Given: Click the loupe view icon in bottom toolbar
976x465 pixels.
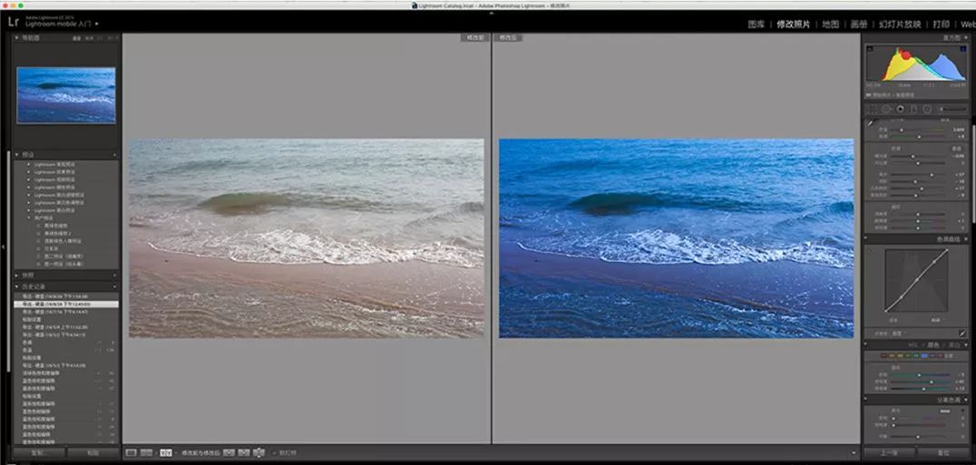Looking at the screenshot, I should click(x=131, y=452).
